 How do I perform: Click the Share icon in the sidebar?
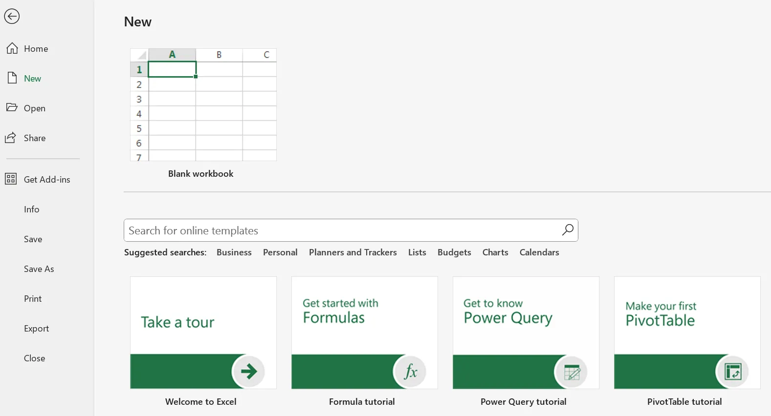point(11,138)
